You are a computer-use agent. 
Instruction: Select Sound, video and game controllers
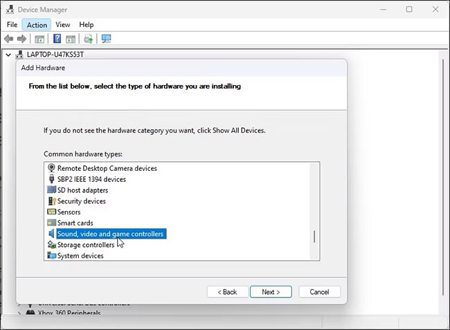click(110, 234)
